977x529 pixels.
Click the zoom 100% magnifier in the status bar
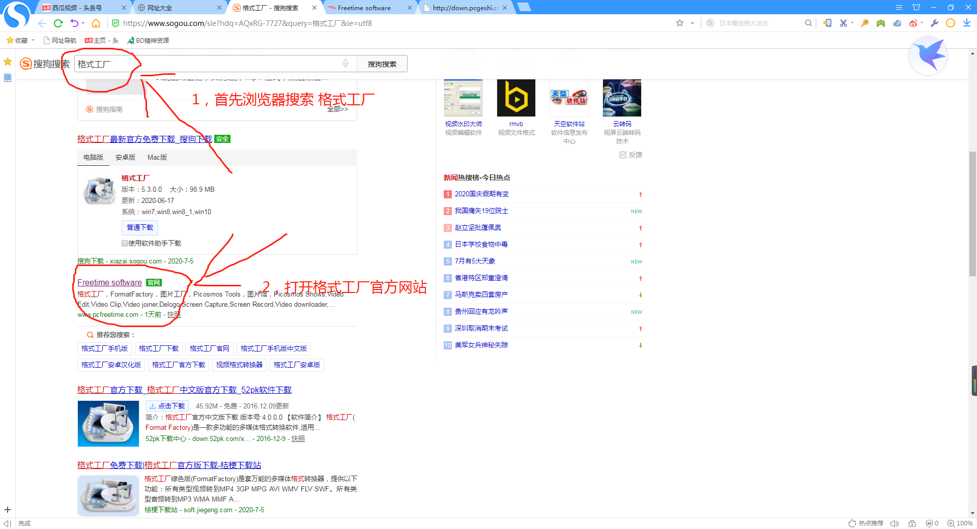pos(951,523)
